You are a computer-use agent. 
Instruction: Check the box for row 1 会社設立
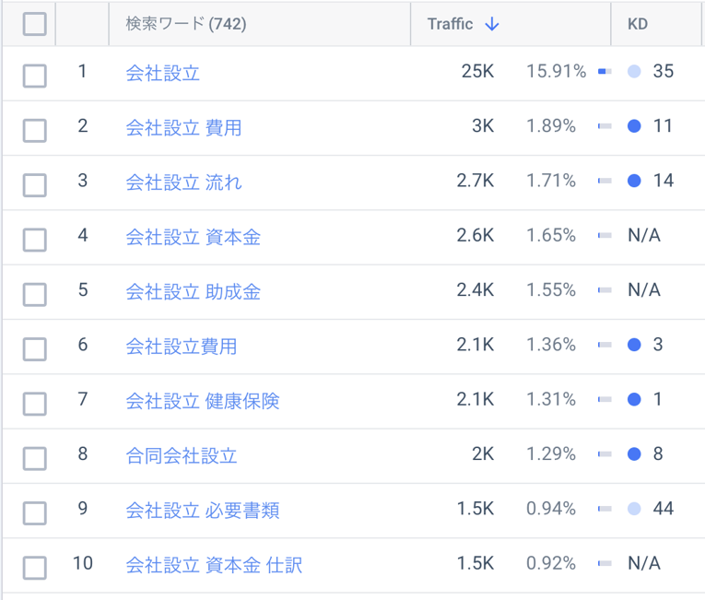click(x=34, y=76)
